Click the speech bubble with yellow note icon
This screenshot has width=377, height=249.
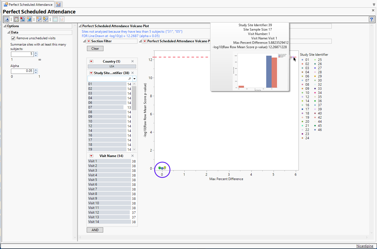pos(45,19)
